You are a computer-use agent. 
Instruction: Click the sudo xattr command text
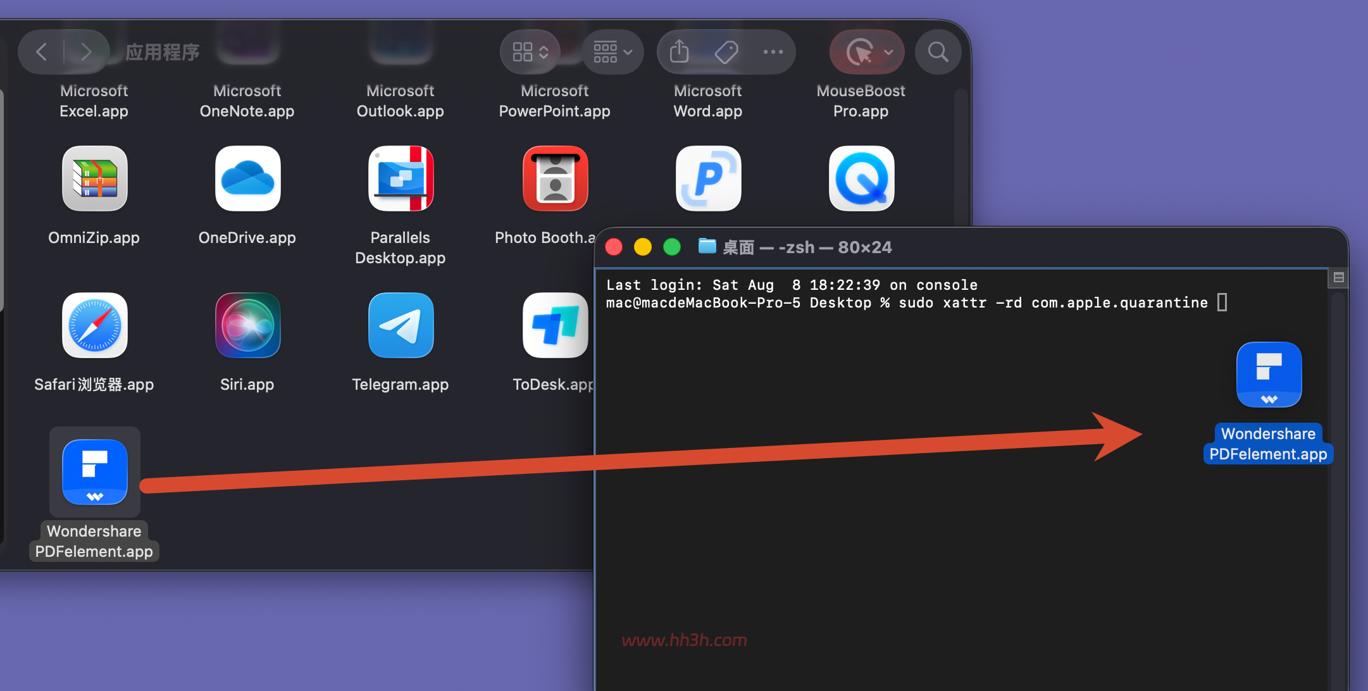1054,303
